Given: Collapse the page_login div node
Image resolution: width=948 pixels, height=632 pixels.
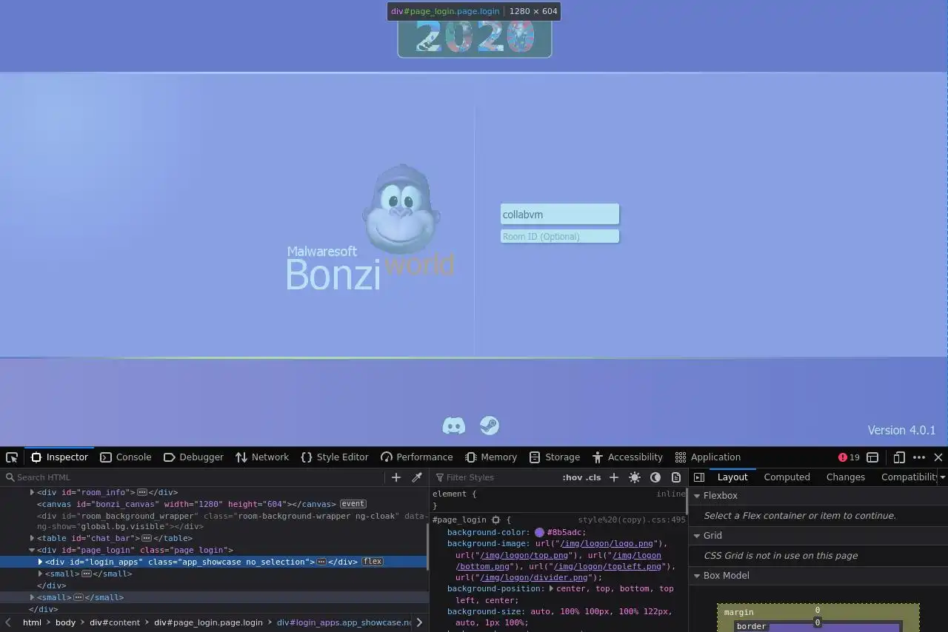Looking at the screenshot, I should tap(32, 550).
